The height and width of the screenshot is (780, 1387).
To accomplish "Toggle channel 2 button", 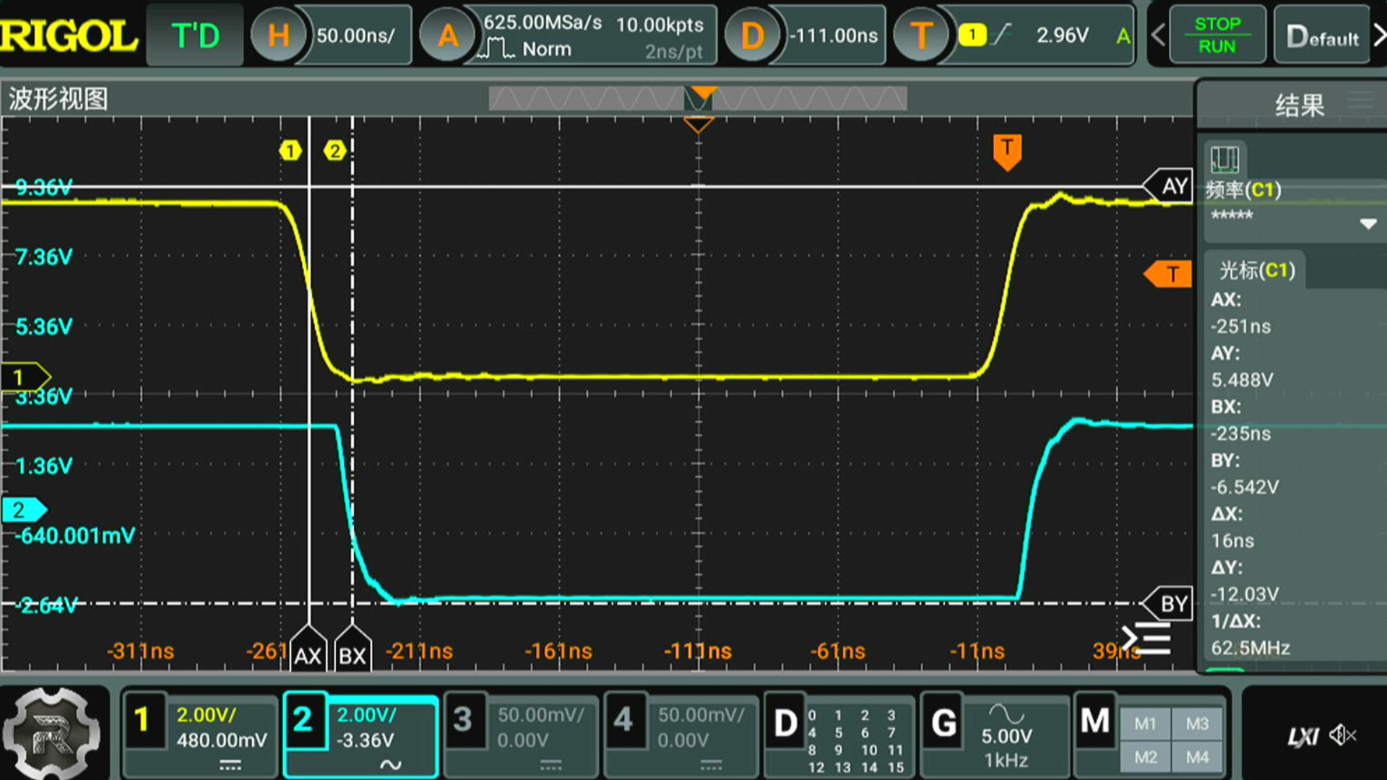I will click(x=303, y=720).
